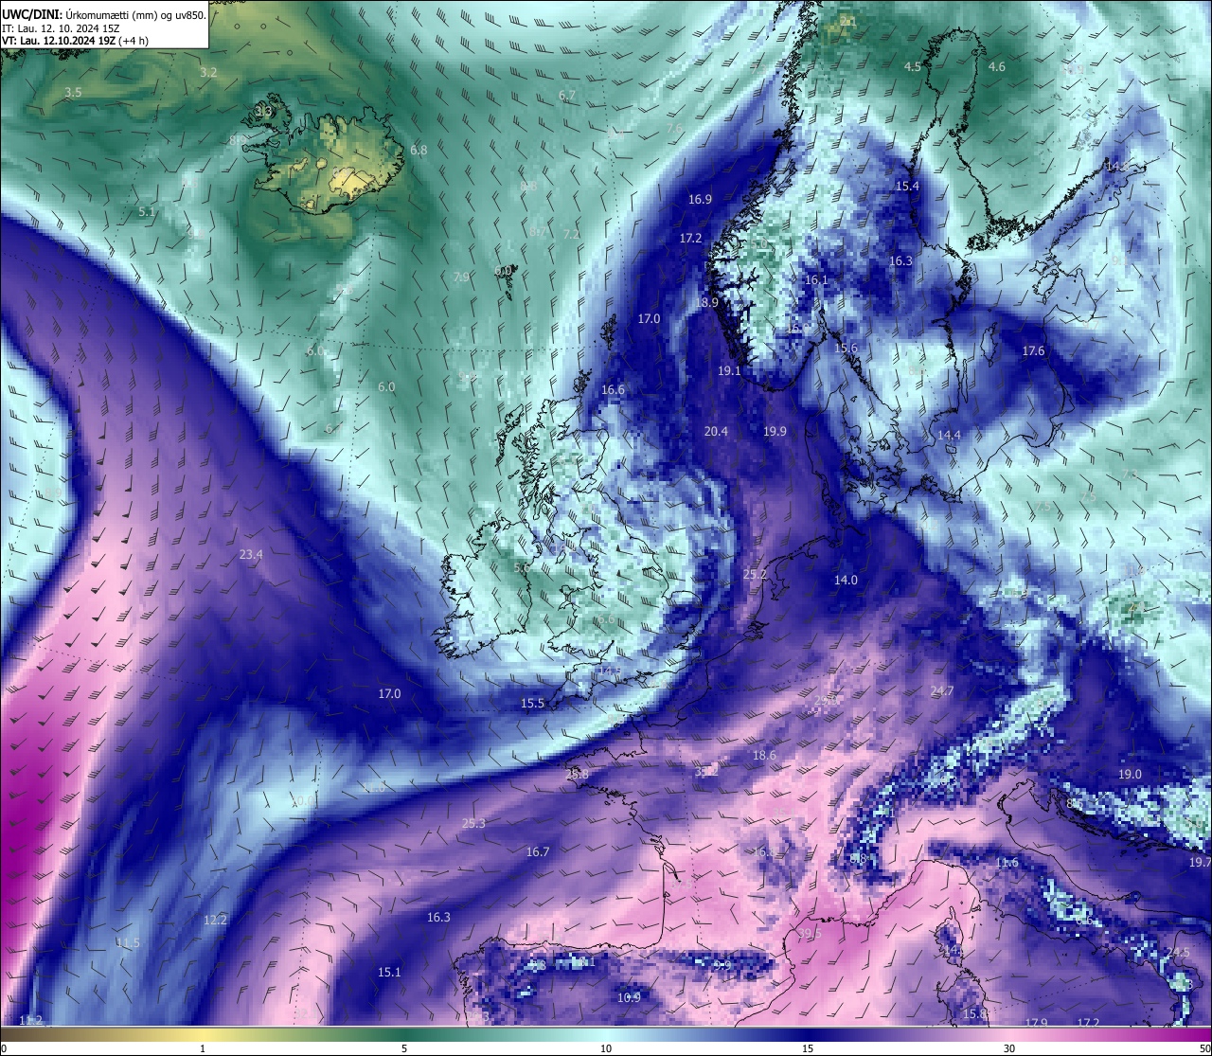The height and width of the screenshot is (1056, 1212).
Task: Click the 4.6 value over northern Finland
Action: (x=997, y=66)
